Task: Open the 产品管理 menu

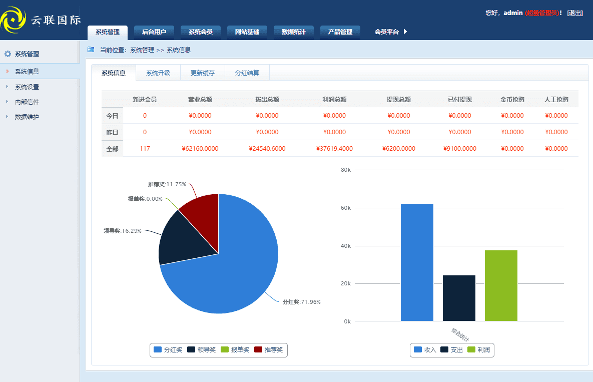Action: pos(340,31)
